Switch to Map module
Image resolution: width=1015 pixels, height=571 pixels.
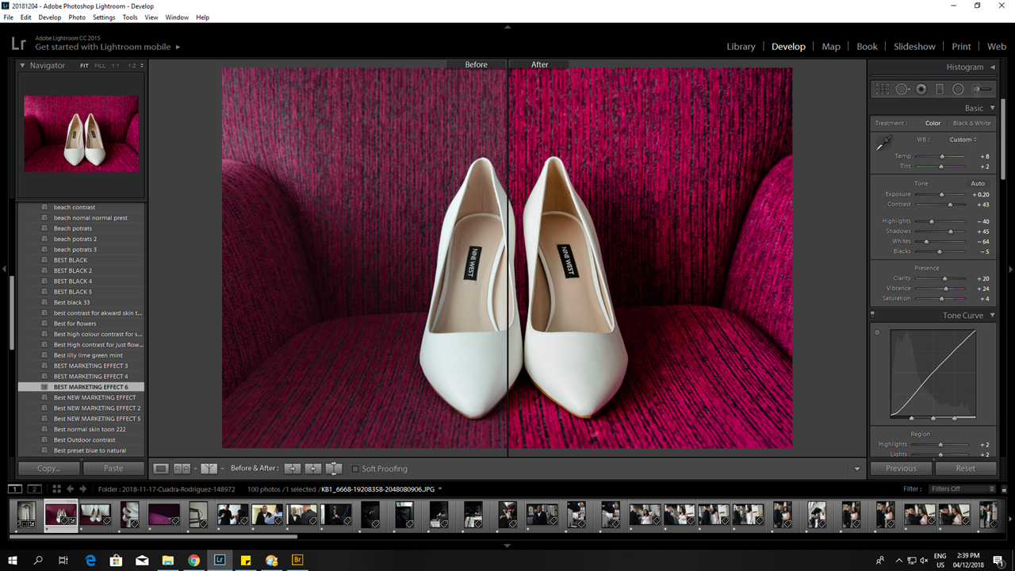pos(831,46)
